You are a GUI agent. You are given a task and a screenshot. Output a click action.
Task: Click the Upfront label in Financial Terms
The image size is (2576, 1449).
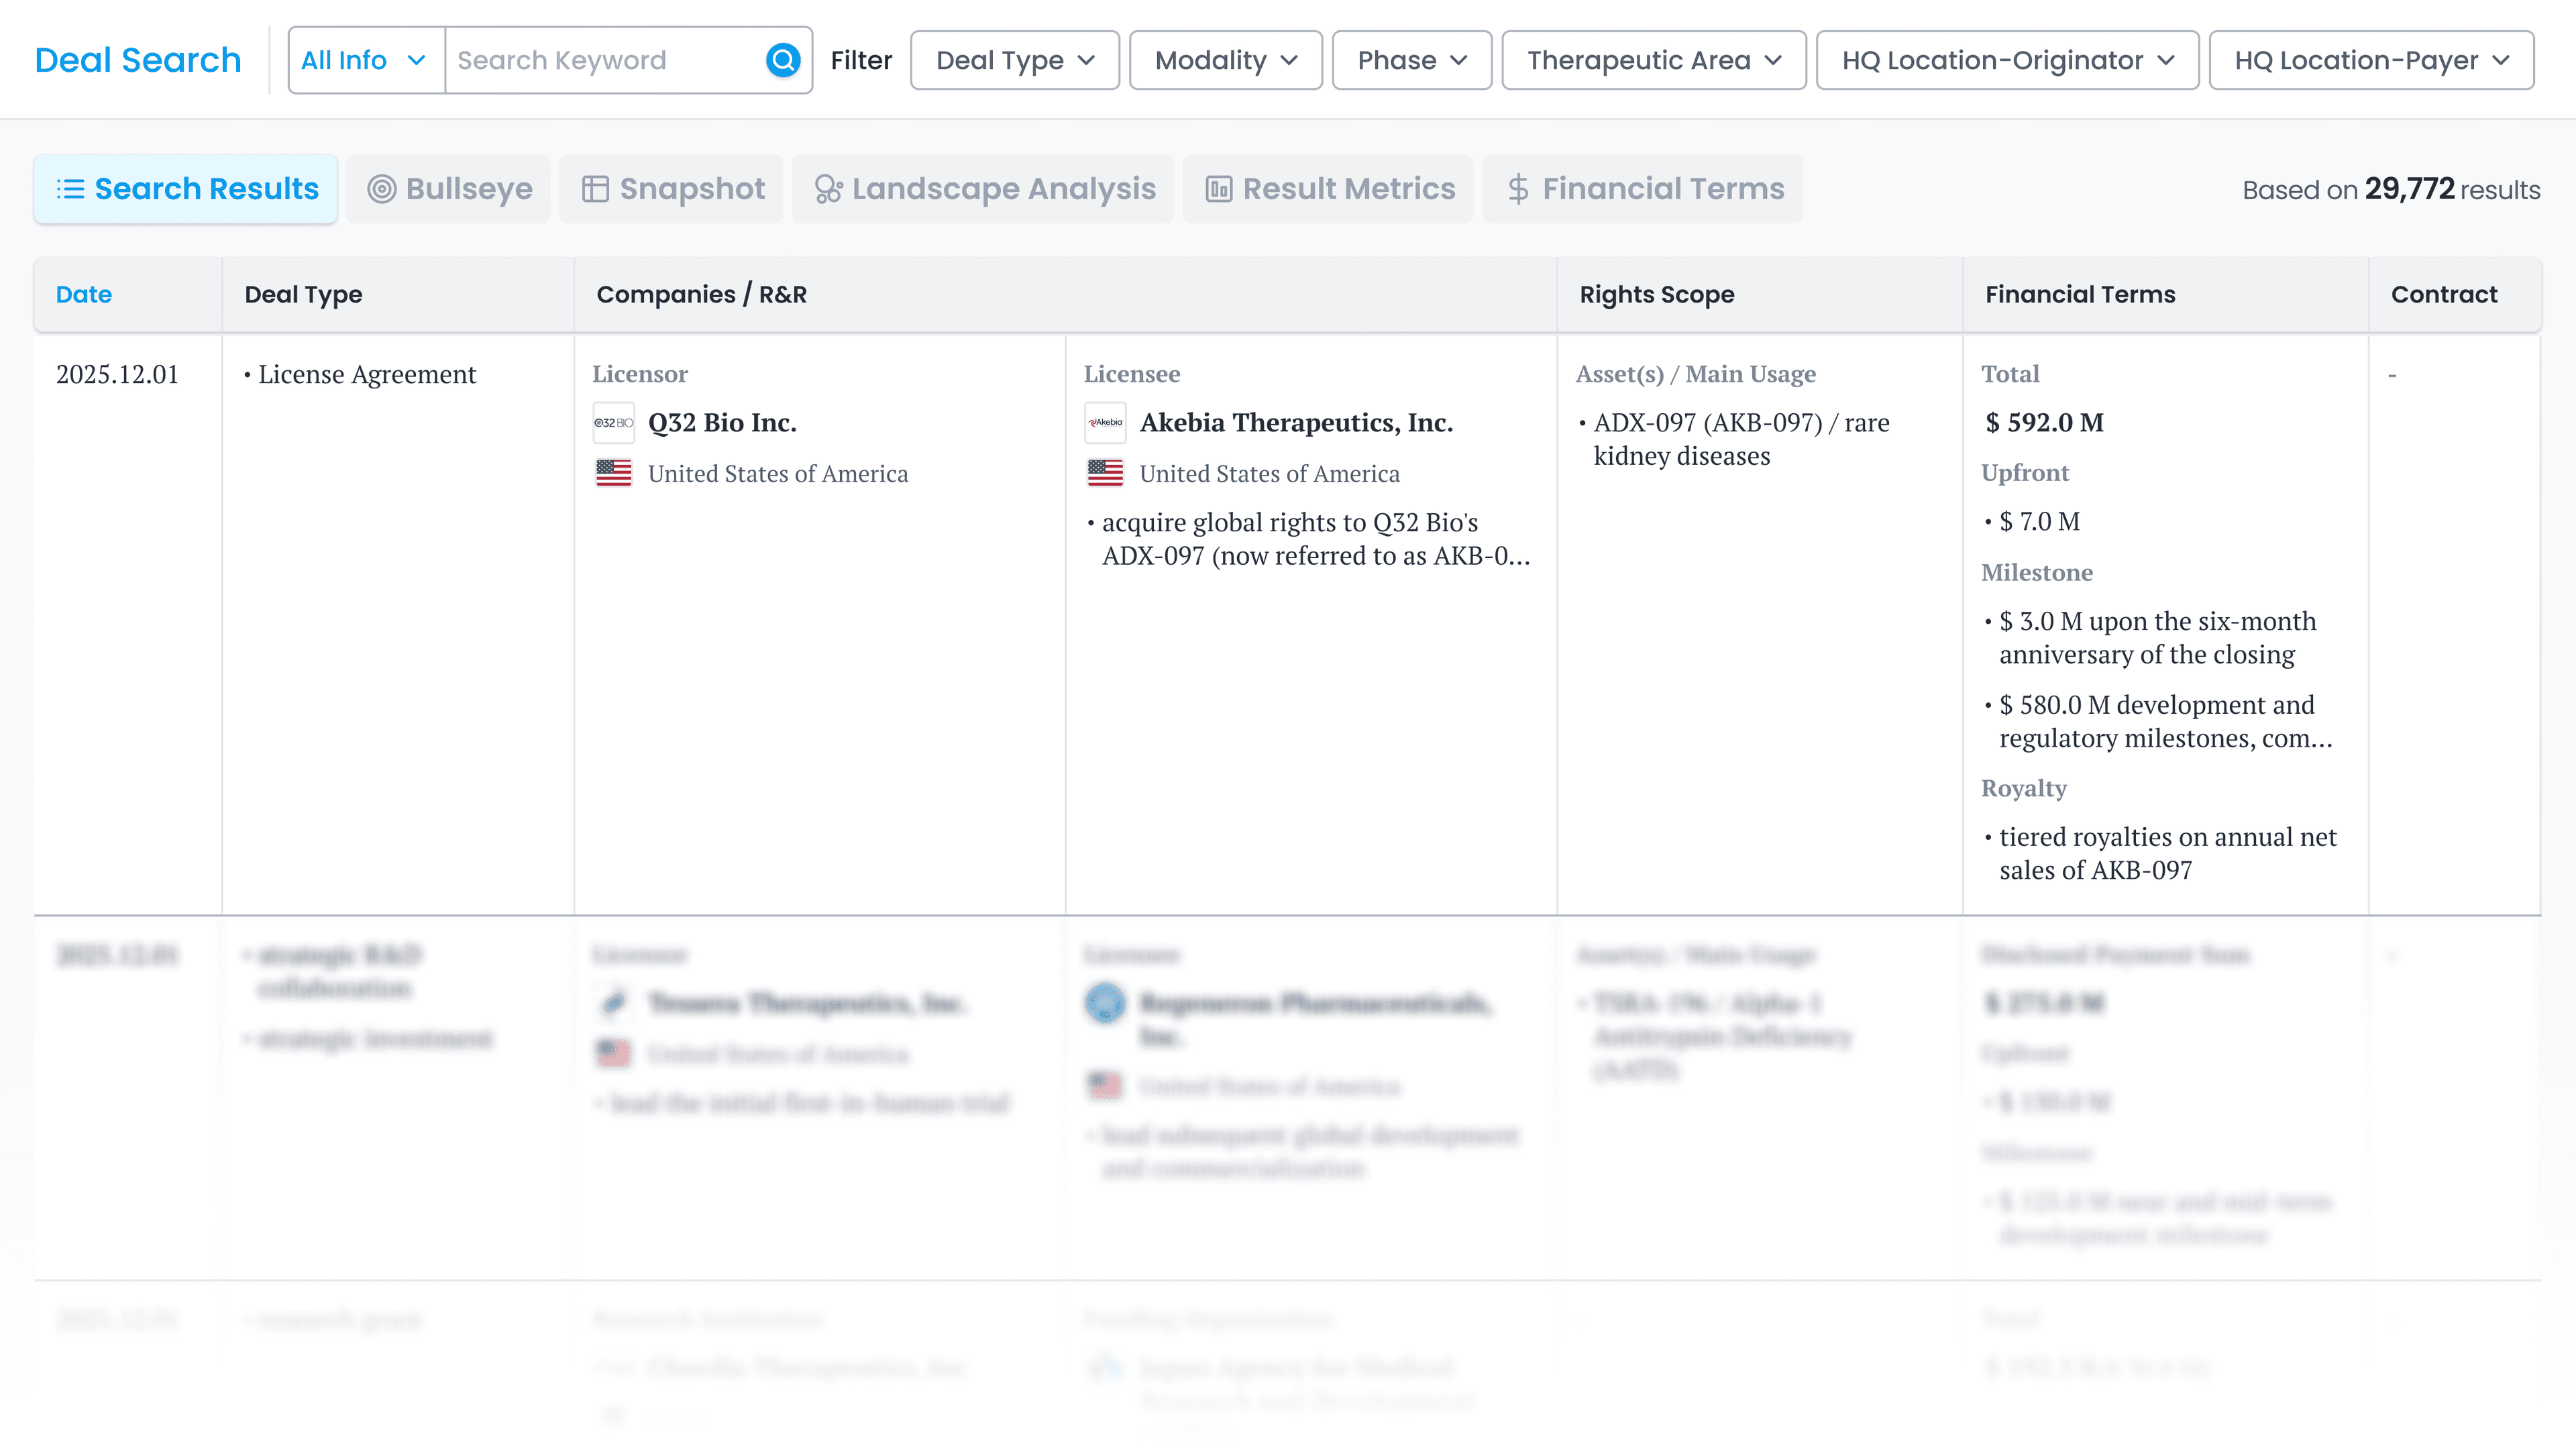2025,472
